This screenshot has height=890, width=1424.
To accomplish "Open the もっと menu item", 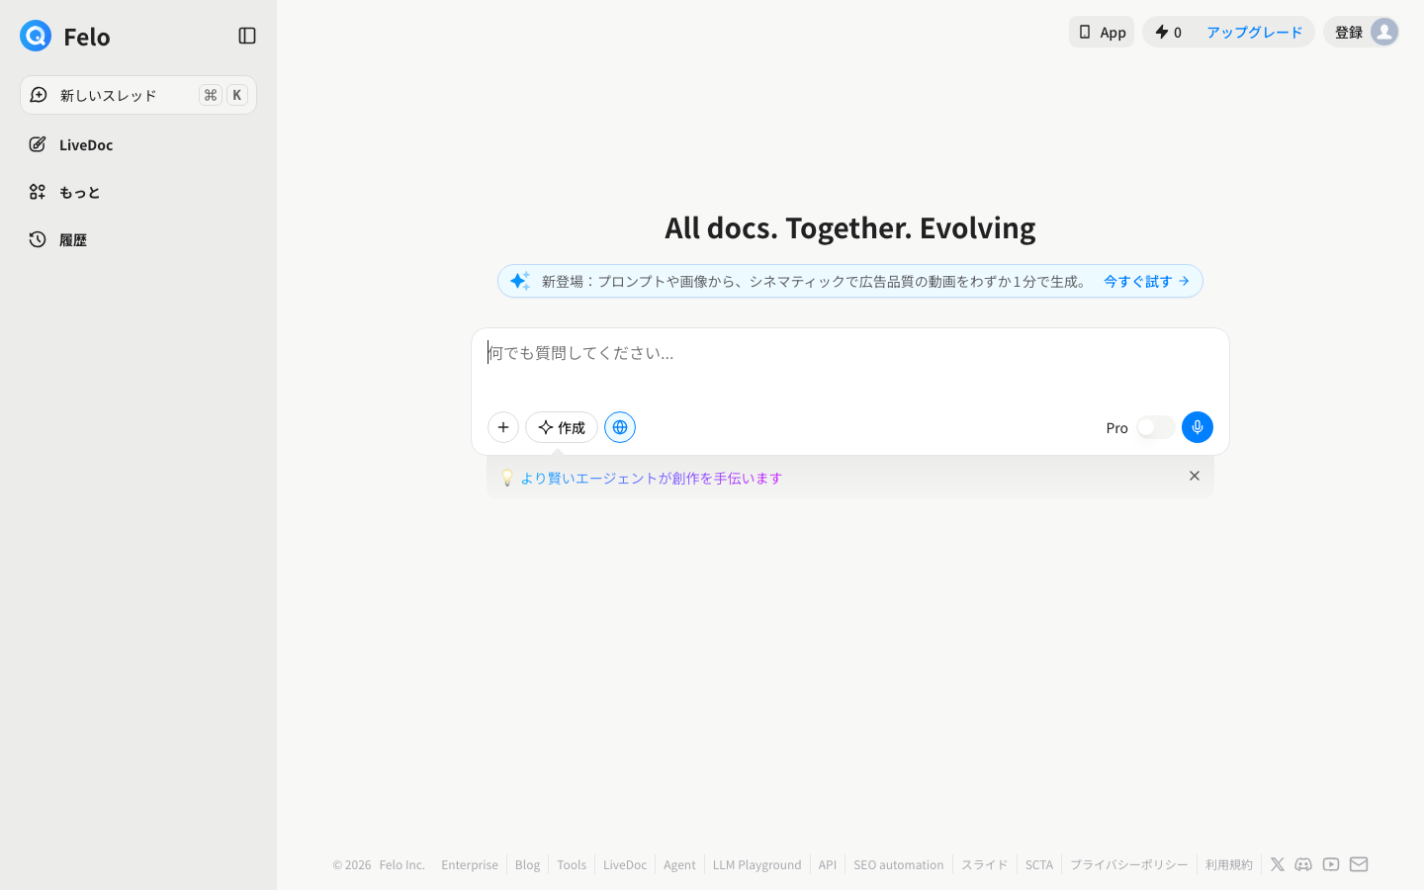I will click(x=138, y=192).
